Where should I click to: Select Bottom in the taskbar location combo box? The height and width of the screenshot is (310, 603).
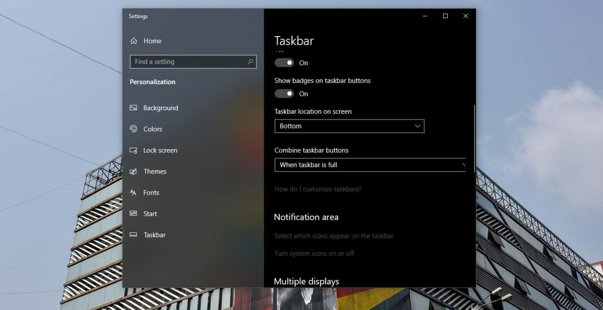[x=349, y=126]
